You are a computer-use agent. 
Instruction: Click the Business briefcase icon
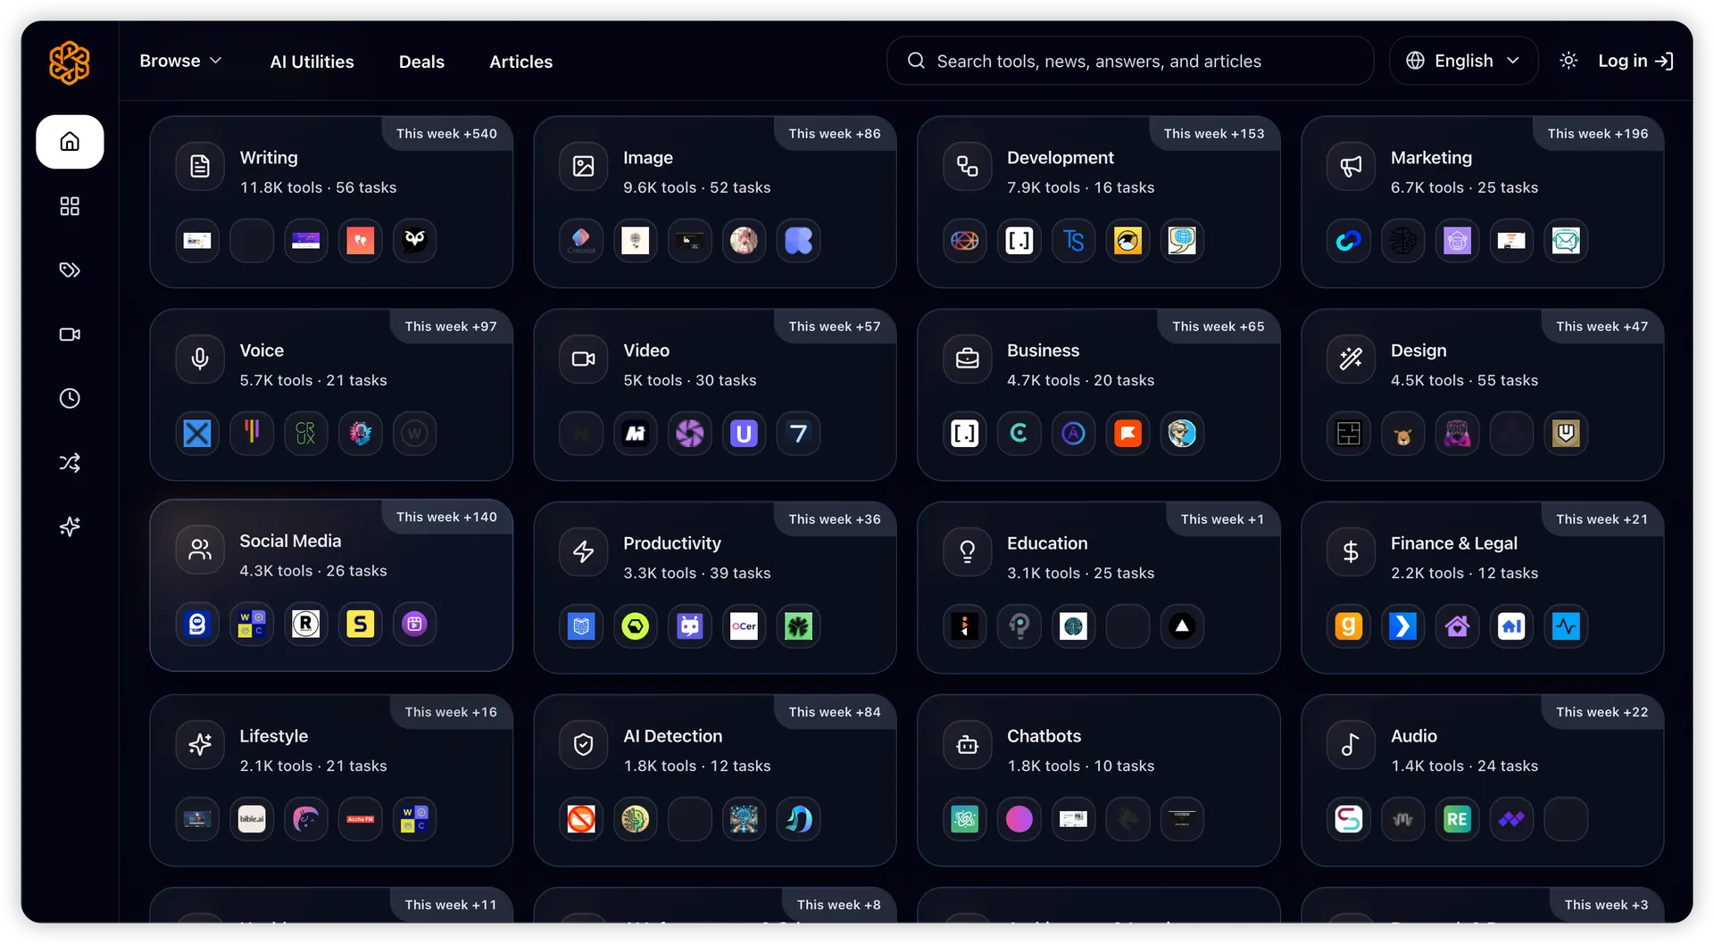968,359
